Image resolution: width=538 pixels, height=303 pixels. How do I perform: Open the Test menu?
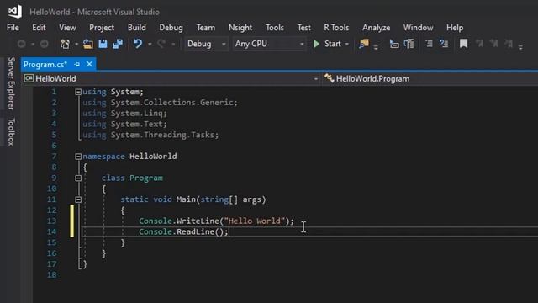[x=303, y=28]
